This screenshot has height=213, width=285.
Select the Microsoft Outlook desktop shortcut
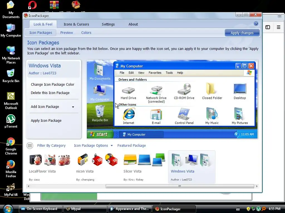[x=11, y=101]
